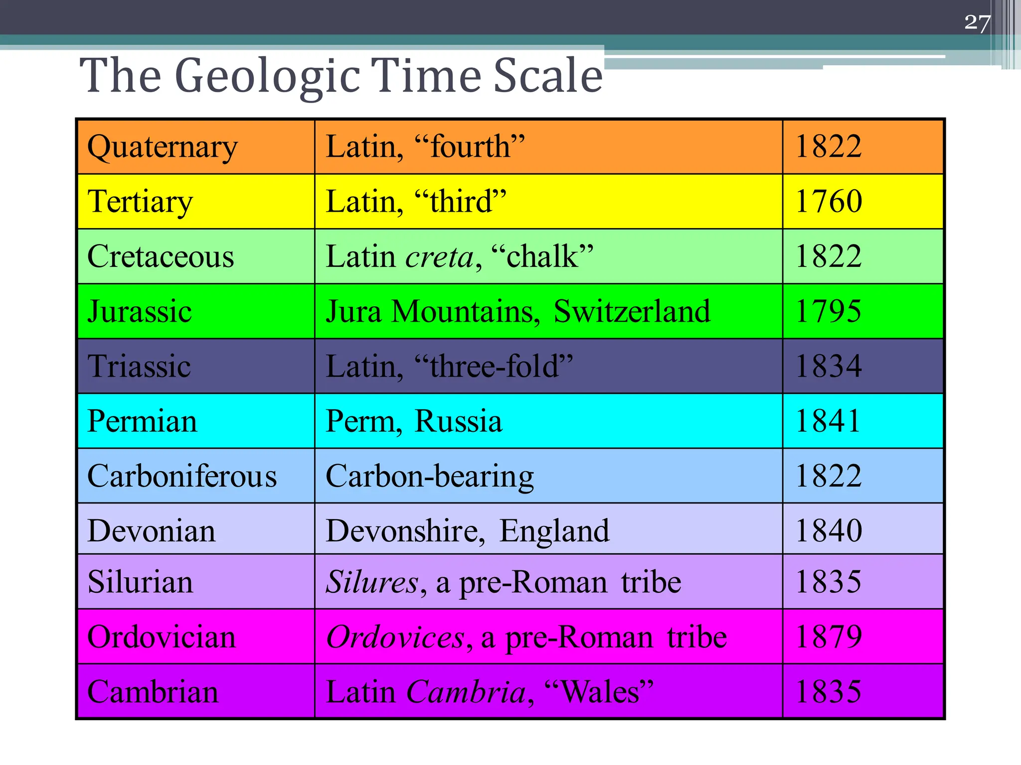Click the 'Perm, Russia' cell

point(548,421)
